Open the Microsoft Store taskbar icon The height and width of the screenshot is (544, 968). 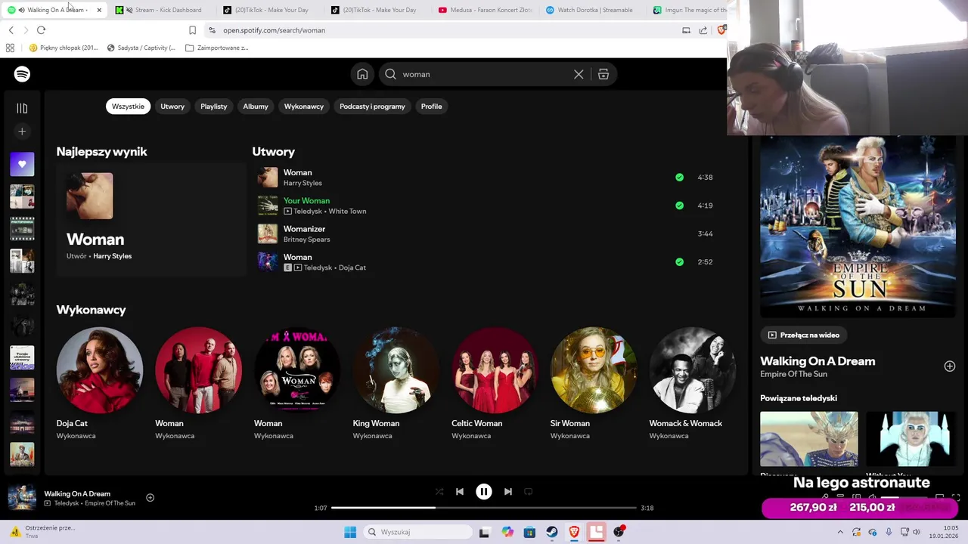[529, 532]
